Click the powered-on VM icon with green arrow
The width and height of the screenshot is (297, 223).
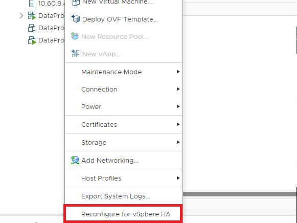32,40
